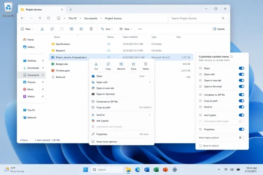The image size is (263, 175).
Task: Disable the Open in new tab switch
Action: [242, 80]
